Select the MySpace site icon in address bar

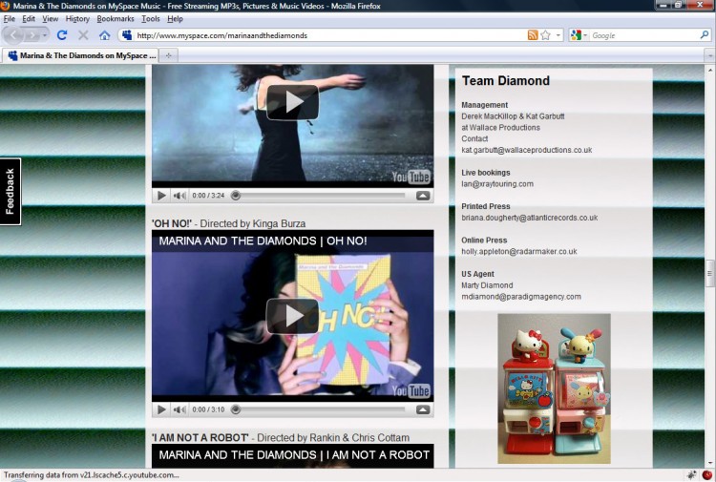127,35
